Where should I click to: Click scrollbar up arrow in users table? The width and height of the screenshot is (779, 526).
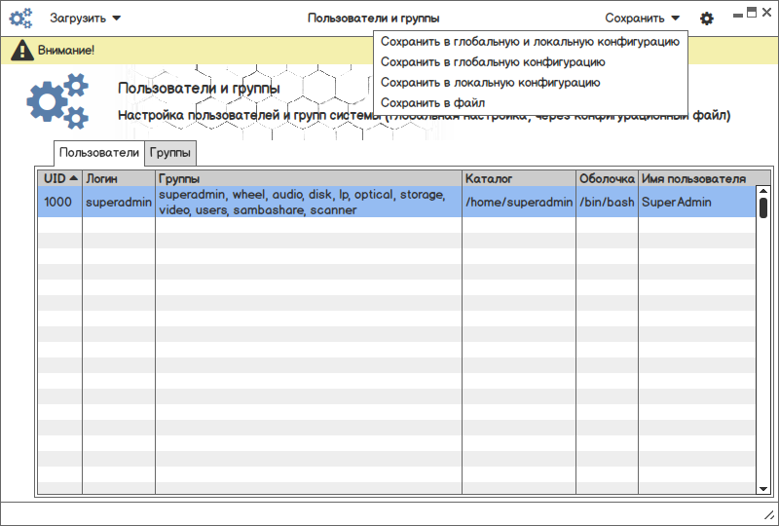coord(763,191)
